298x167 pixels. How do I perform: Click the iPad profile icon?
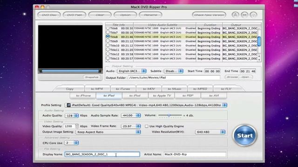point(68,105)
